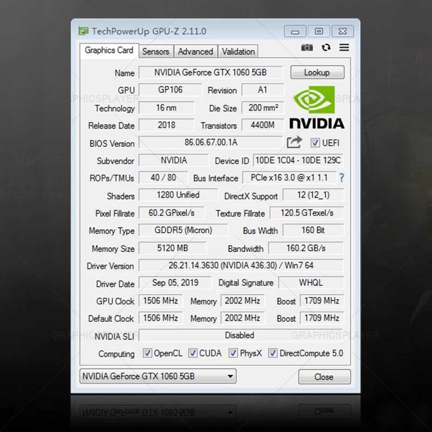Click the Shaders value 1280 Unified

178,195
